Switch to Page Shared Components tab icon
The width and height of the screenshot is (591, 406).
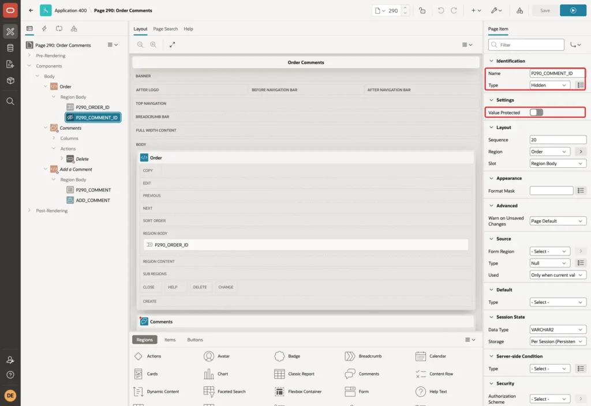coord(74,29)
